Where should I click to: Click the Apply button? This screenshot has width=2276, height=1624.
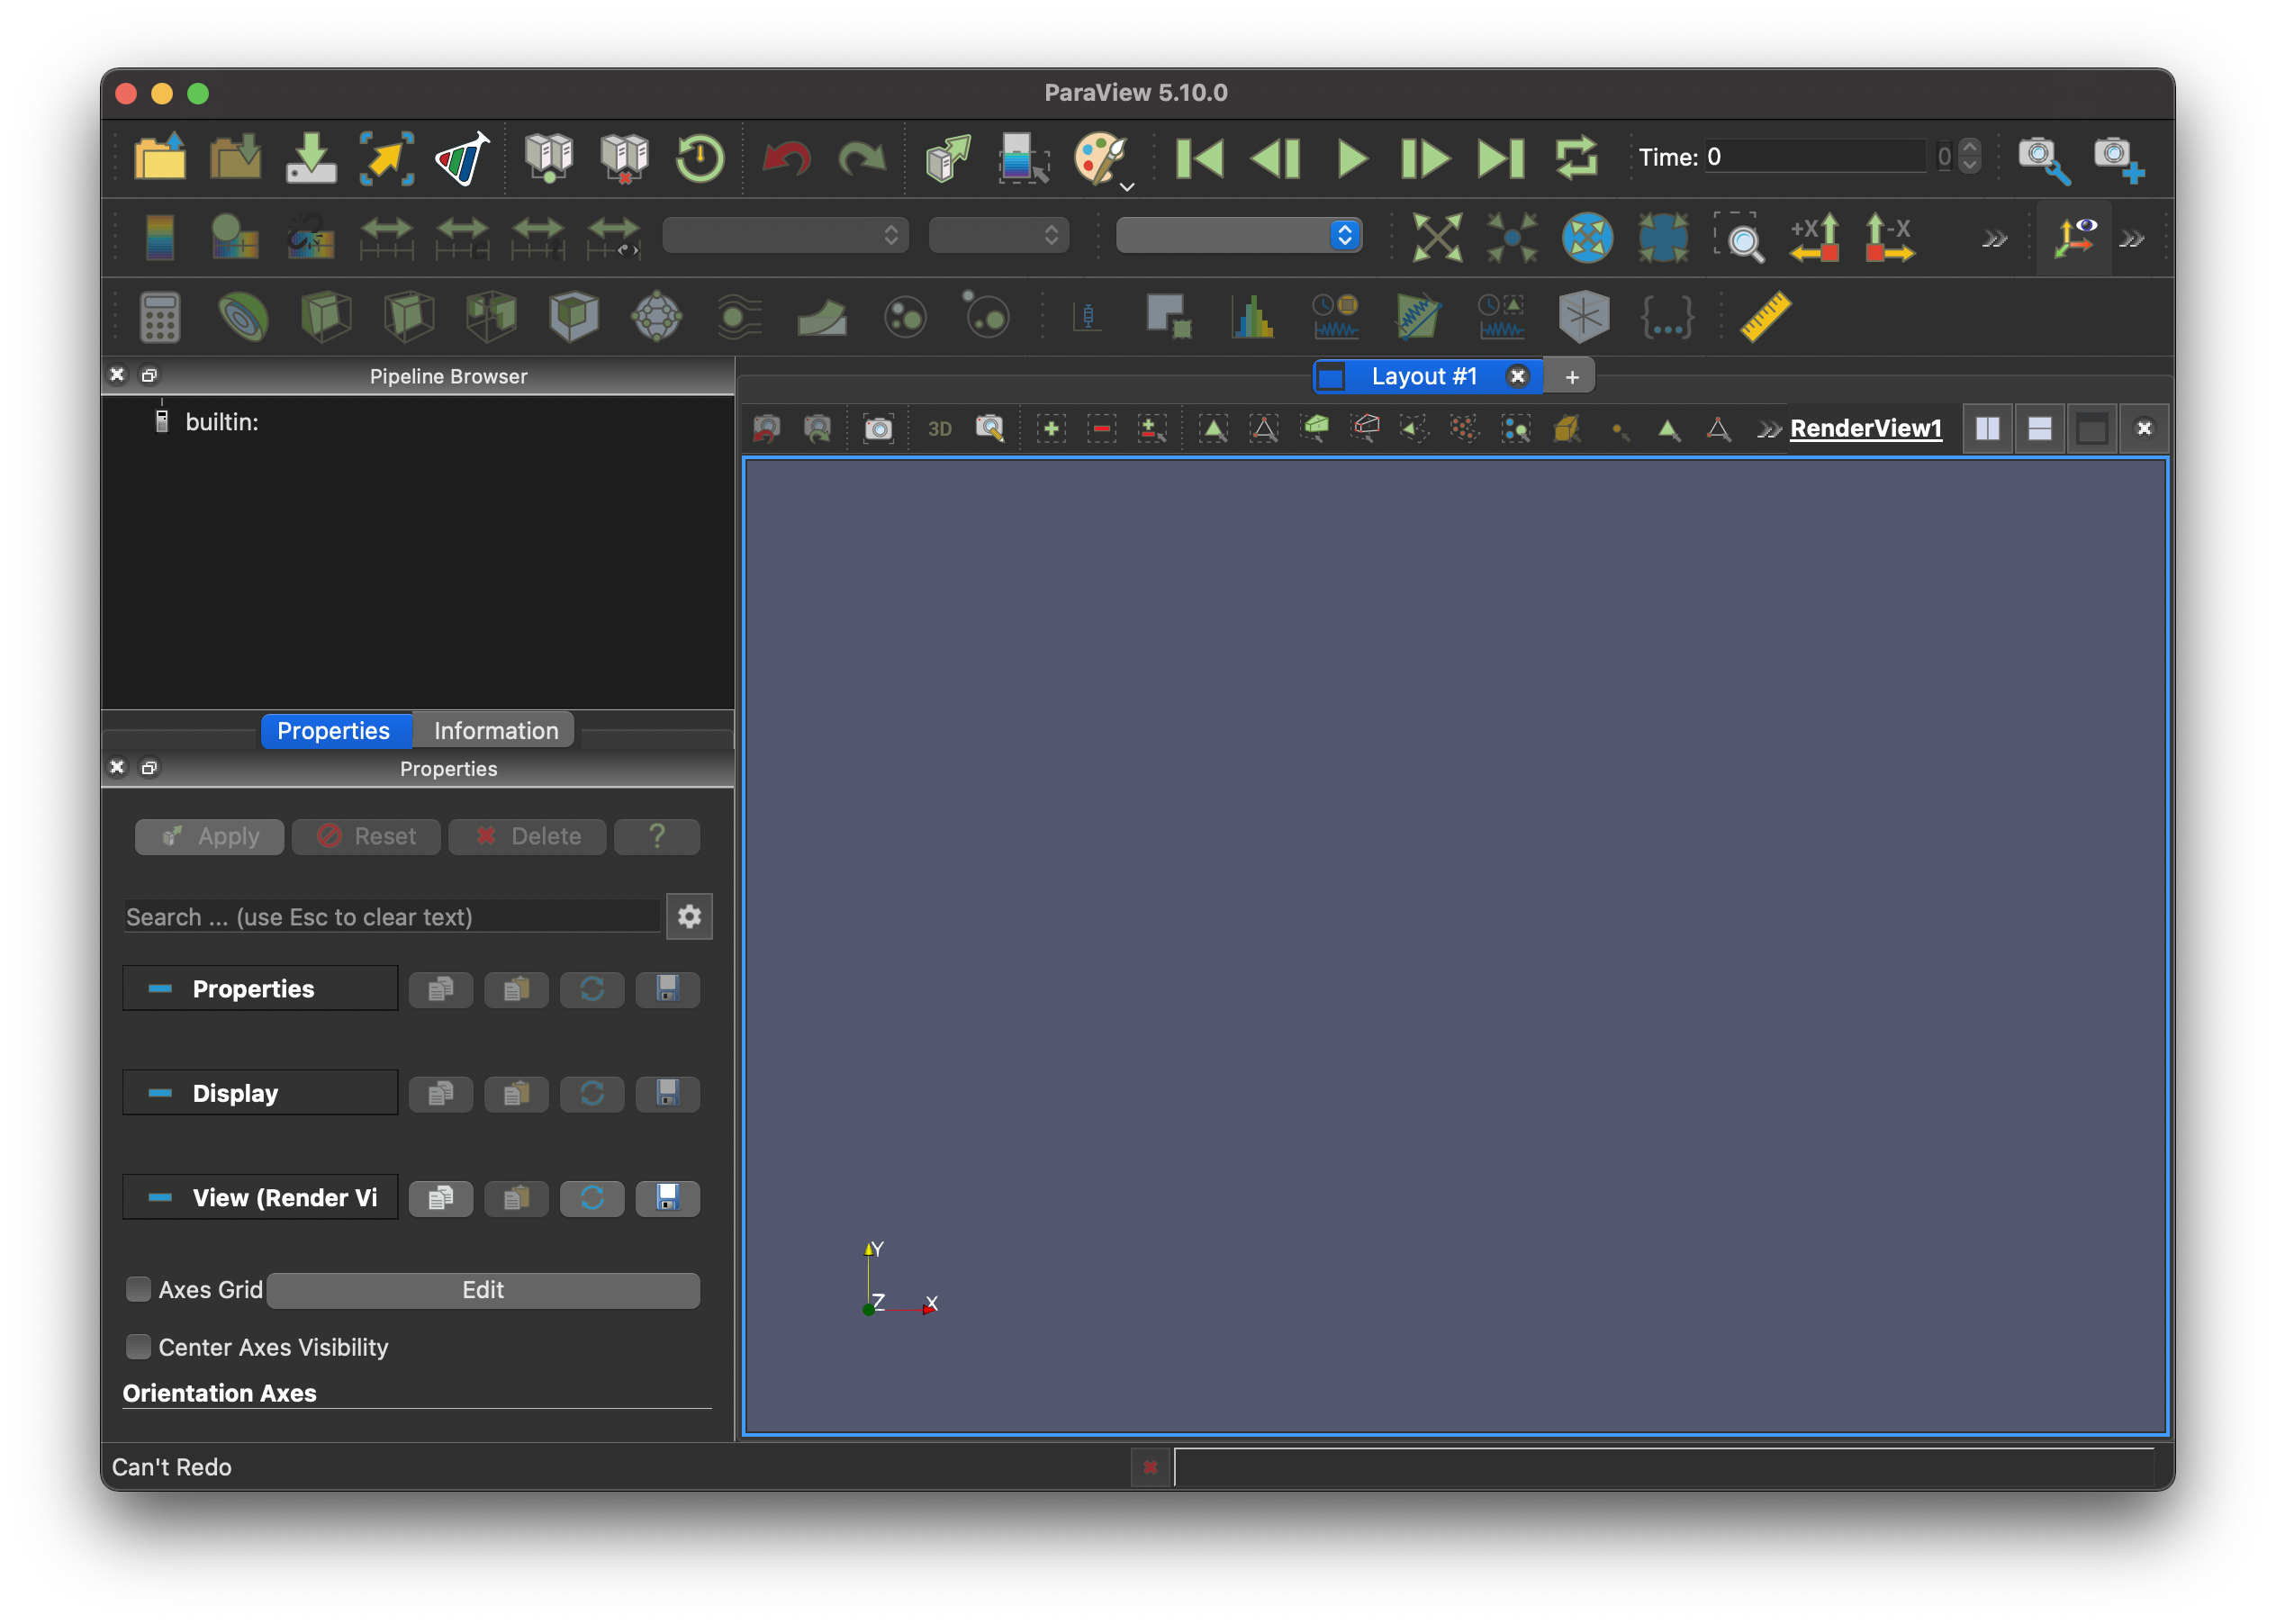click(x=210, y=836)
